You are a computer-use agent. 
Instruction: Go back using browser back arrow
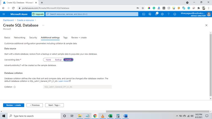coord(4,8)
